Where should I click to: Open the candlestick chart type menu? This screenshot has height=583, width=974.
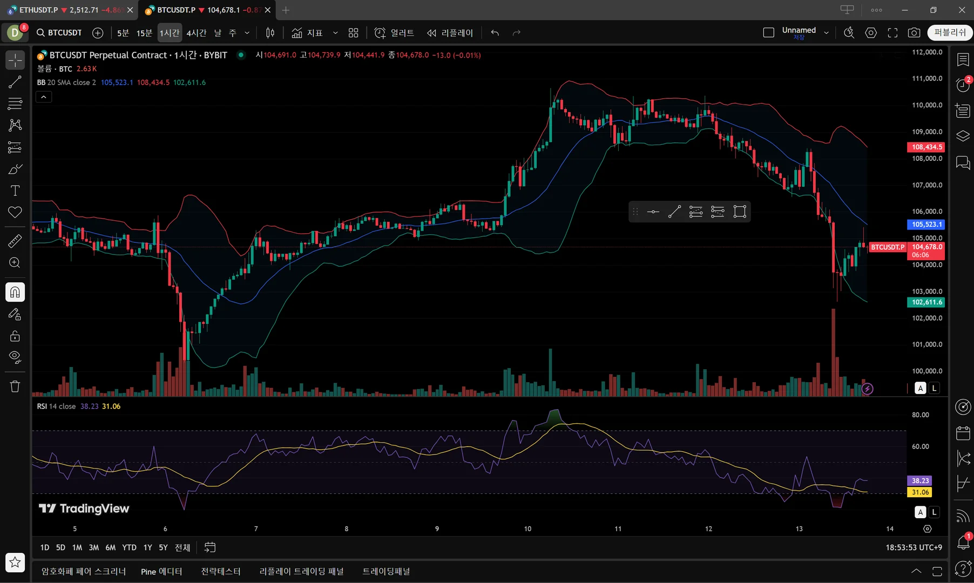270,33
